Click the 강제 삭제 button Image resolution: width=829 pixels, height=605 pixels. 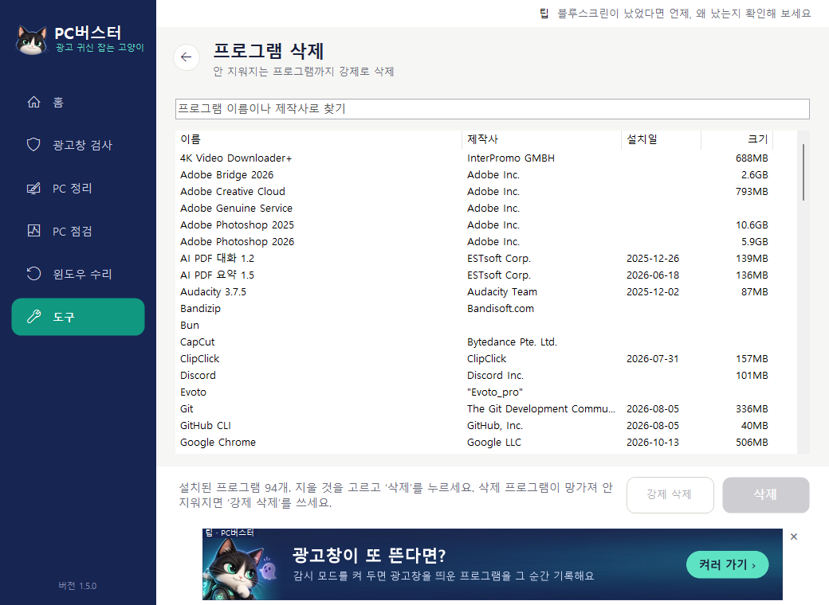[670, 494]
